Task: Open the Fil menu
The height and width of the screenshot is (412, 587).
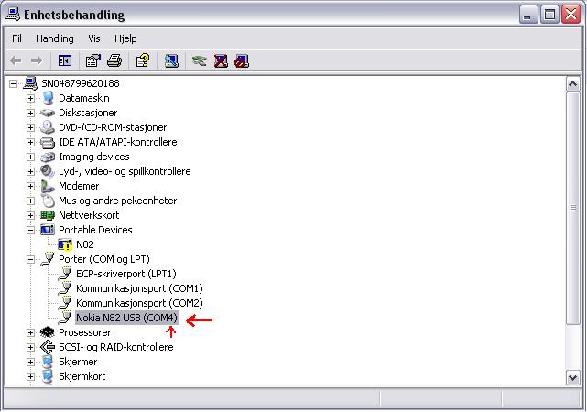Action: 16,38
